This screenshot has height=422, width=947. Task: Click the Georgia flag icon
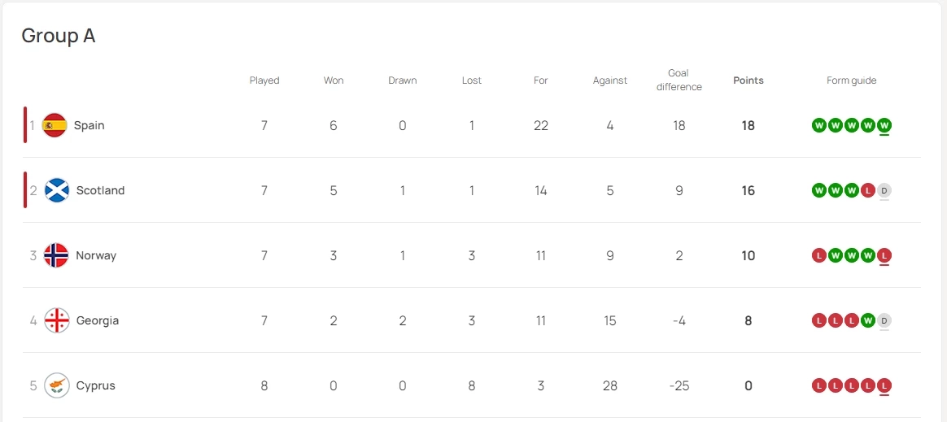click(x=56, y=320)
